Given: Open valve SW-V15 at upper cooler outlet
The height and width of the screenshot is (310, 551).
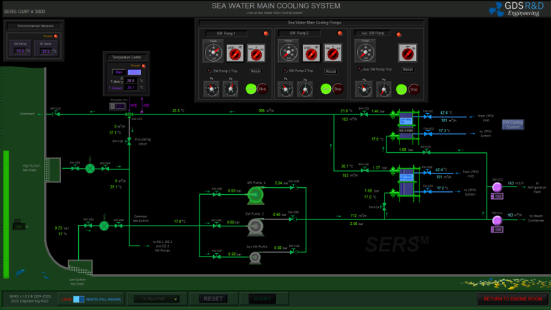Looking at the screenshot, I should 365,115.
